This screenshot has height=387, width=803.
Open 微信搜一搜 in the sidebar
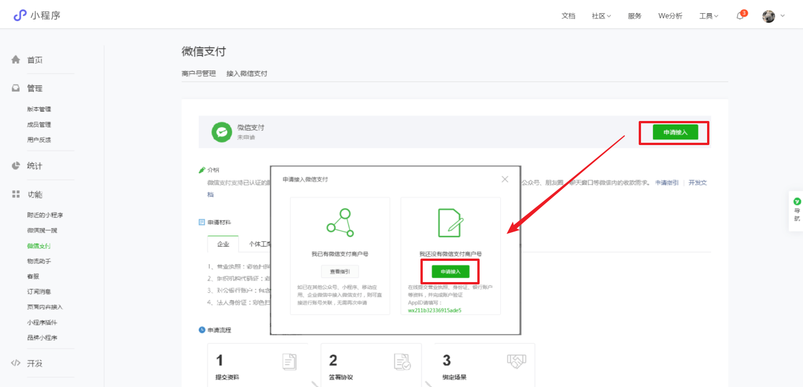[x=42, y=230]
